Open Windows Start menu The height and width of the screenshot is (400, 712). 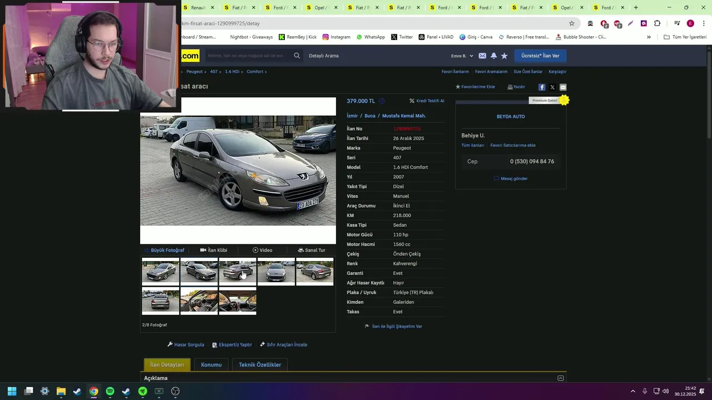click(x=12, y=391)
